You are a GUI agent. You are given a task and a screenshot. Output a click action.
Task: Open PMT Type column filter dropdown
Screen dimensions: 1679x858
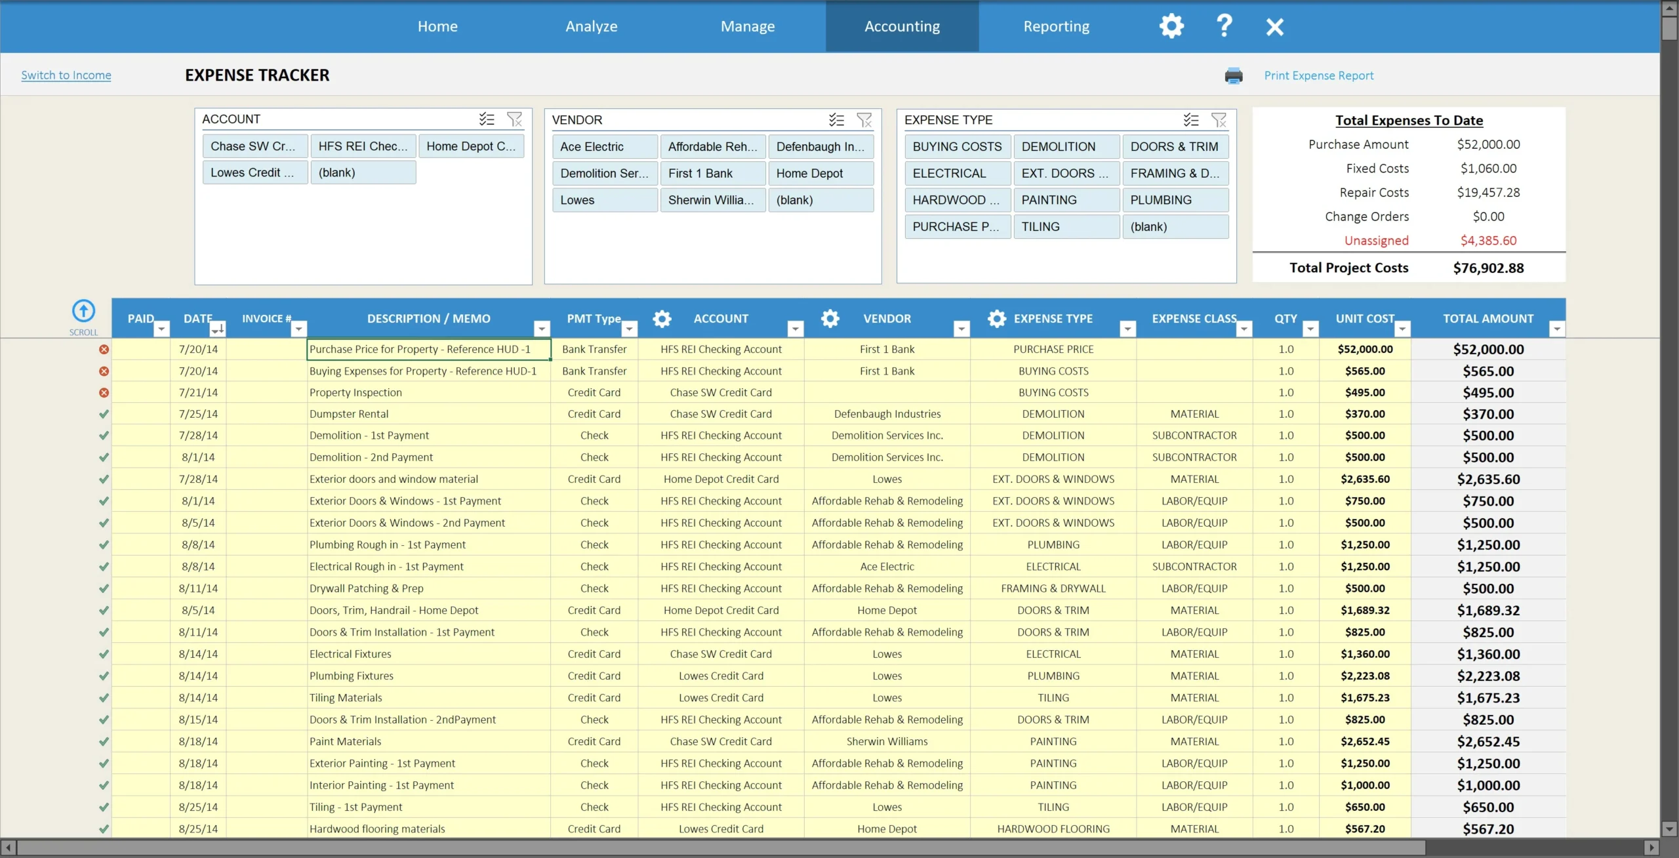coord(629,329)
